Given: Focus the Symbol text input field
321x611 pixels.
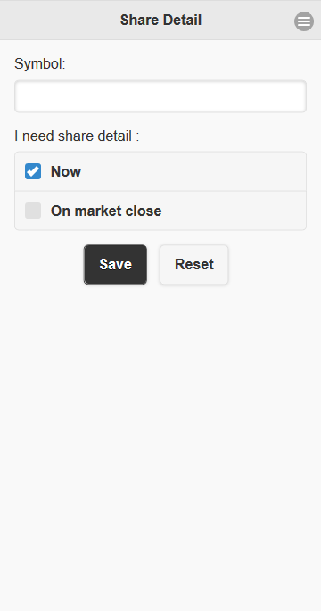Looking at the screenshot, I should [x=160, y=96].
